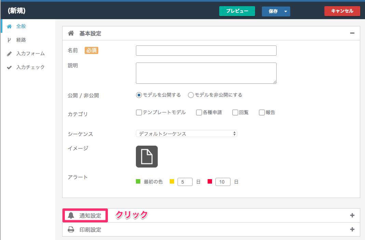The image size is (365, 240).
Task: Collapse 基本設定 with the minus icon
Action: pyautogui.click(x=352, y=33)
